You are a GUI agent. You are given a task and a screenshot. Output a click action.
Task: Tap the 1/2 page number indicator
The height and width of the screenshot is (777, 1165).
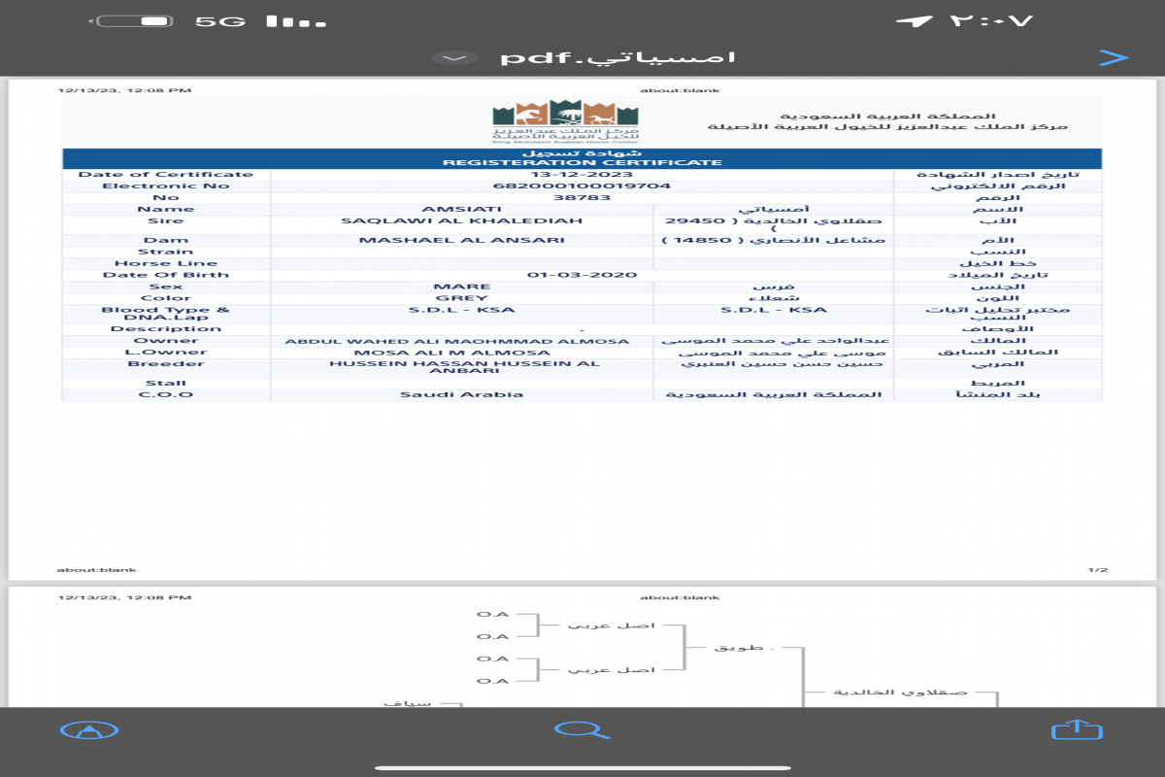[1097, 569]
